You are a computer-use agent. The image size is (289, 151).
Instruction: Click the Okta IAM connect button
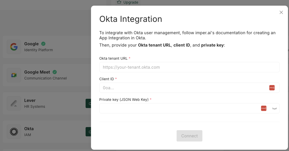click(88, 132)
